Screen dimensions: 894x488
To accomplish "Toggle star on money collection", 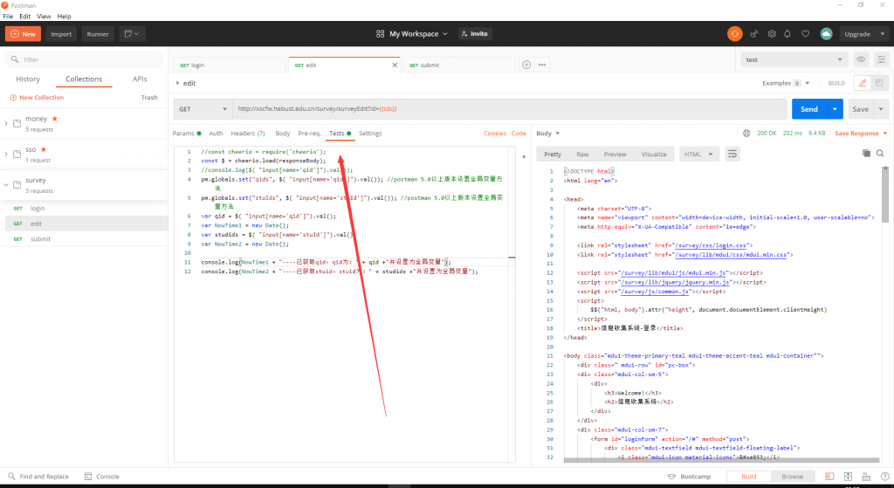I will pos(55,118).
